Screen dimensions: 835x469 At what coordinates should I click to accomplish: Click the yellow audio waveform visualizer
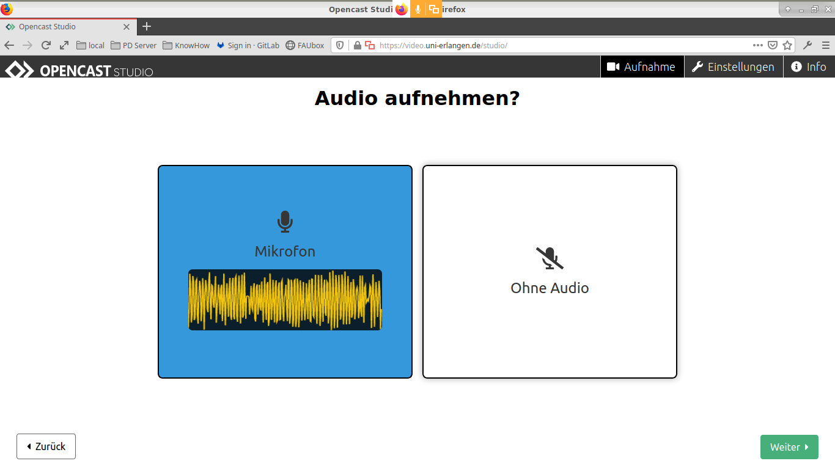click(x=285, y=300)
